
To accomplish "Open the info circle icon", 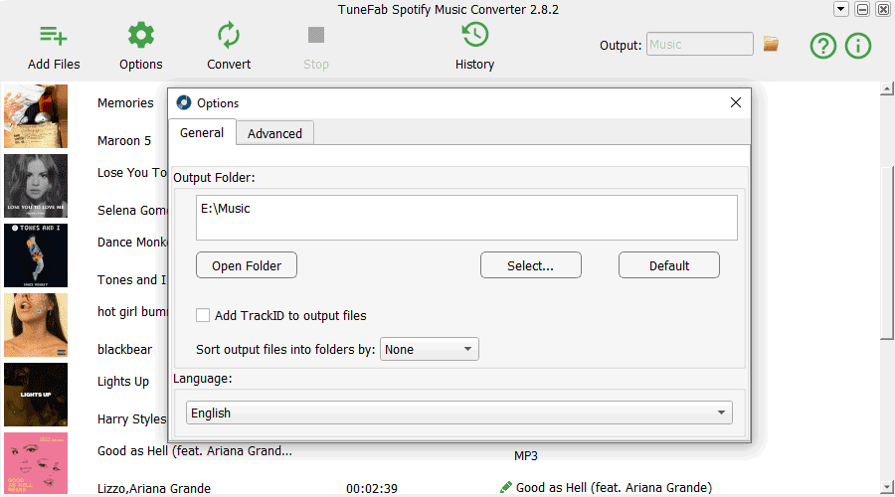I will pos(858,46).
